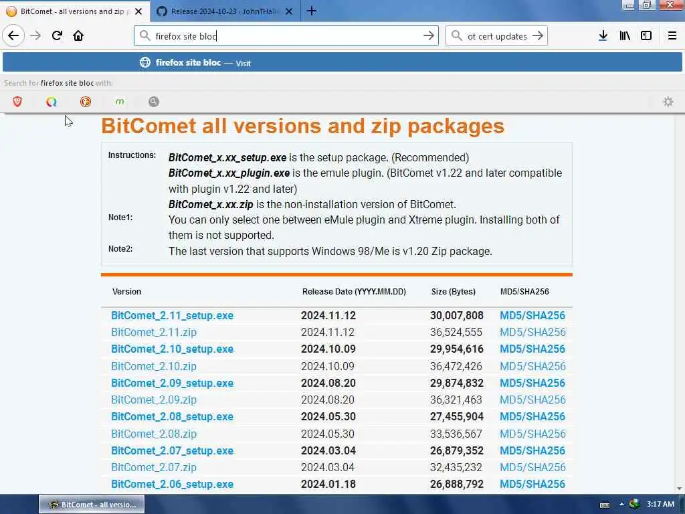
Task: Click inside the address bar input
Action: tap(286, 36)
